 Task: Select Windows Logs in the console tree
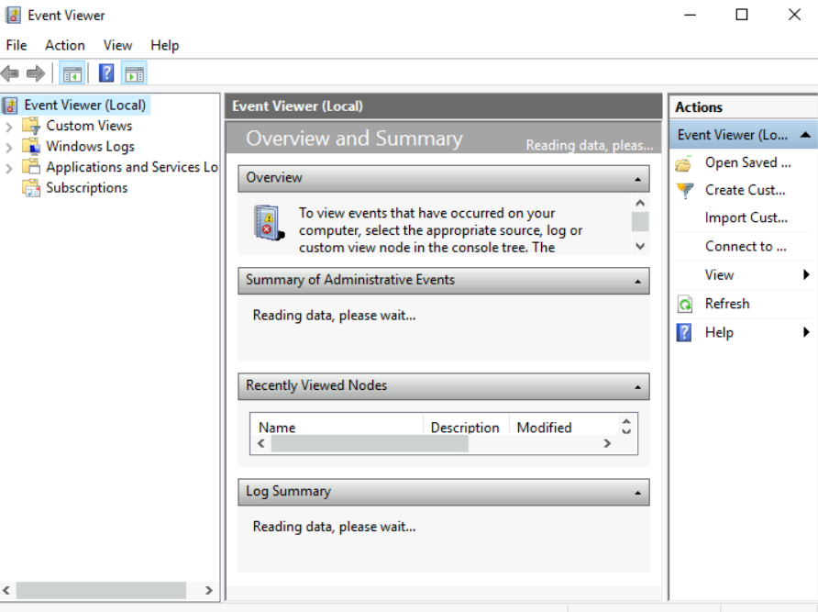[x=90, y=147]
